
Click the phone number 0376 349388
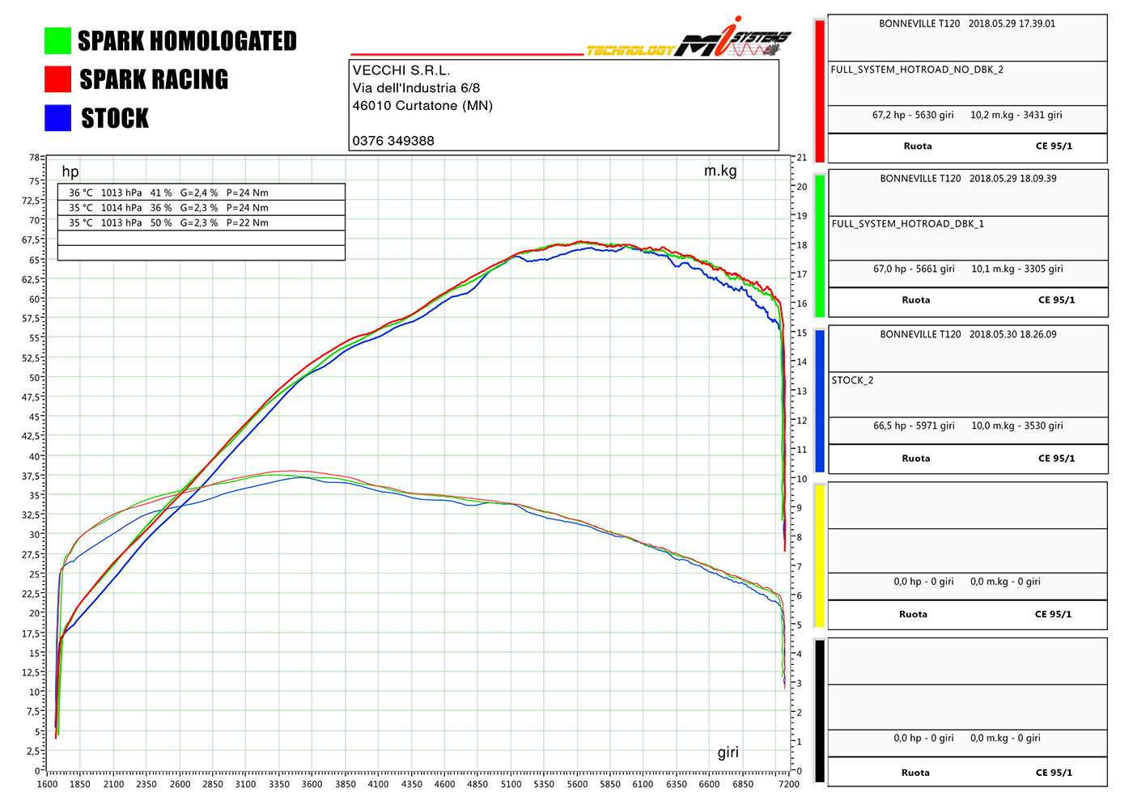393,141
